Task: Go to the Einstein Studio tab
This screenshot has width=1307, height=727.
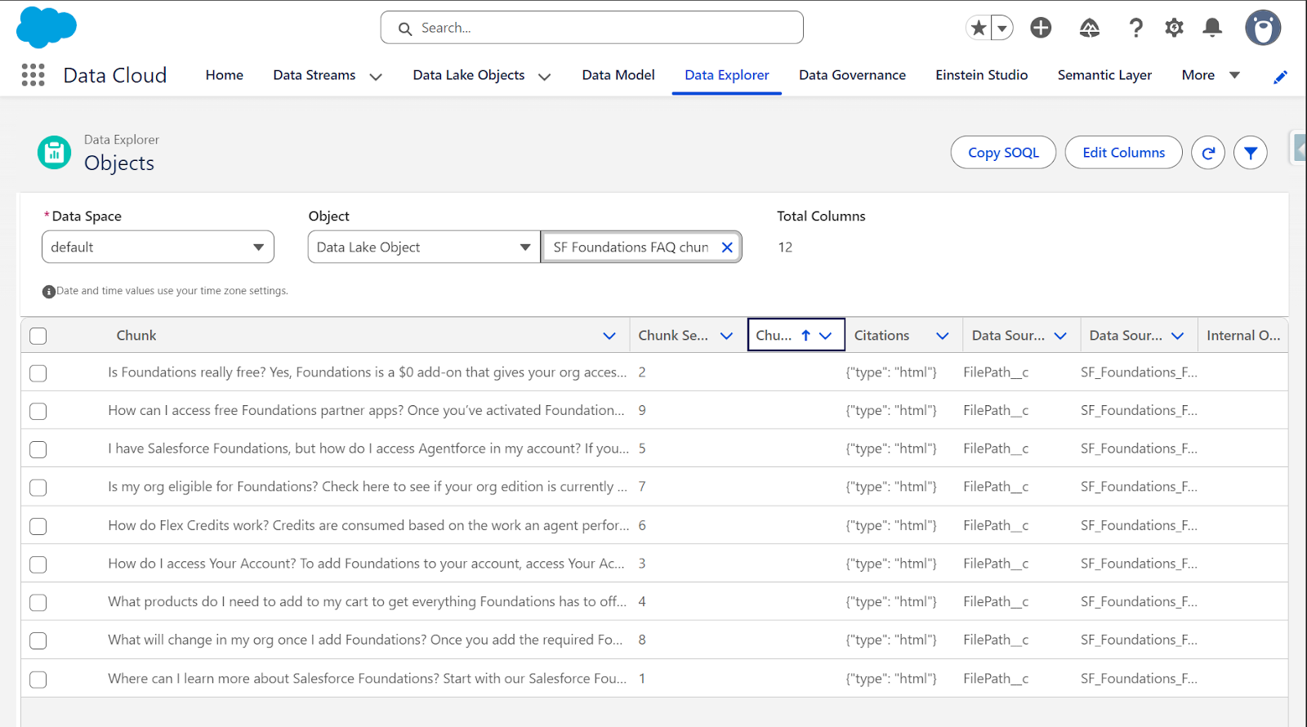Action: click(981, 75)
